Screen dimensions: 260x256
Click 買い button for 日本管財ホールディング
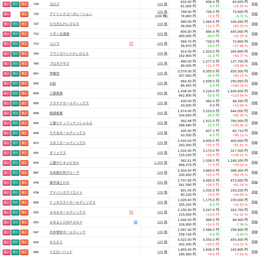tap(7, 232)
